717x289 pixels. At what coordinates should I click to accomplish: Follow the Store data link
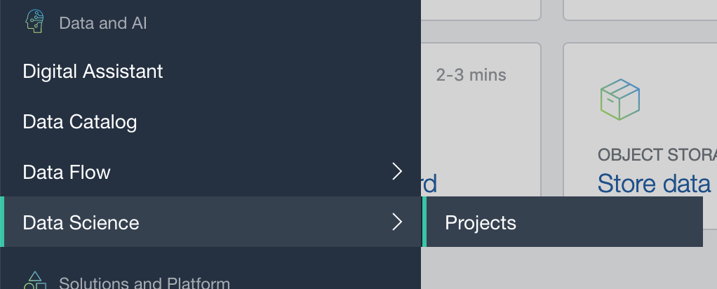pyautogui.click(x=654, y=184)
